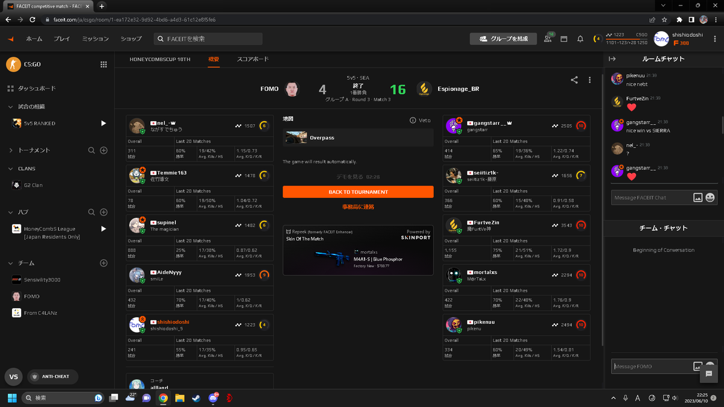Go to the プレイ nav item
Image resolution: width=724 pixels, height=407 pixels.
coord(62,39)
